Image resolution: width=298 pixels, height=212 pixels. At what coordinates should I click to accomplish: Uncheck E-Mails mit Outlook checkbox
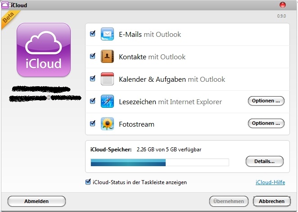93,34
